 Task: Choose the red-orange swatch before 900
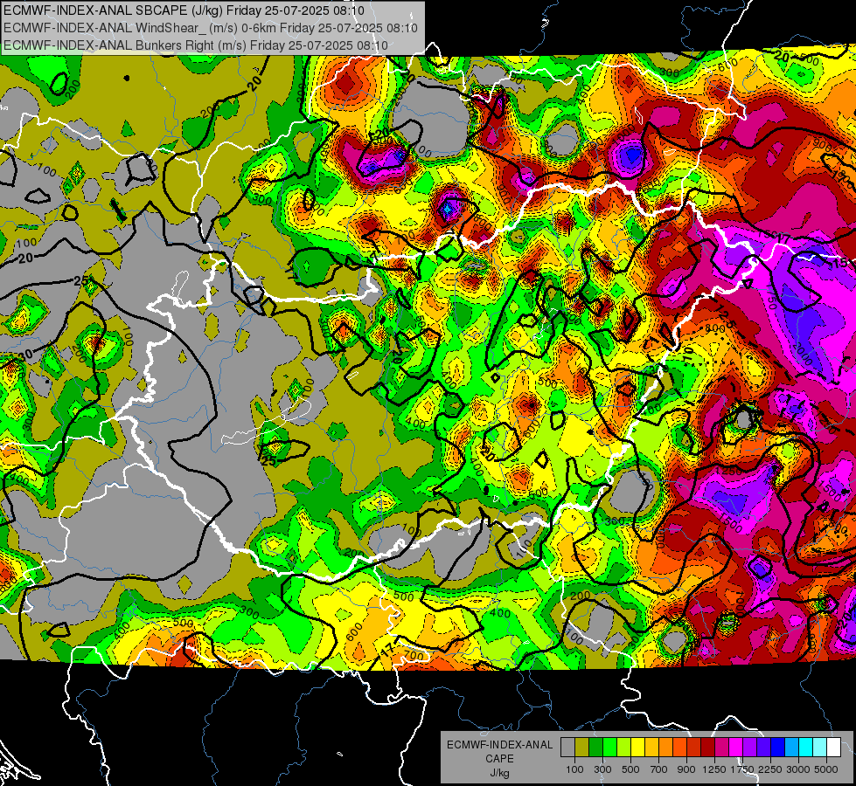coord(680,748)
